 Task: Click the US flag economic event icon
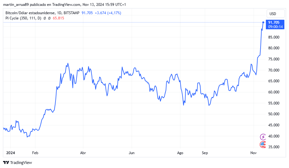coord(263,145)
